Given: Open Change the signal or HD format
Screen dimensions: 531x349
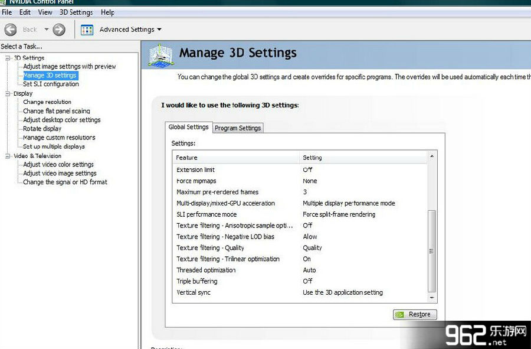Looking at the screenshot, I should [x=65, y=182].
